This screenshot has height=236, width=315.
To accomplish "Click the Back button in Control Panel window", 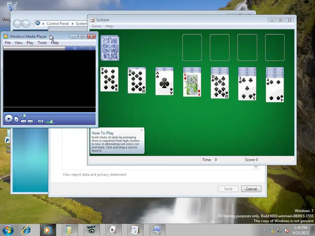I will (x=17, y=24).
